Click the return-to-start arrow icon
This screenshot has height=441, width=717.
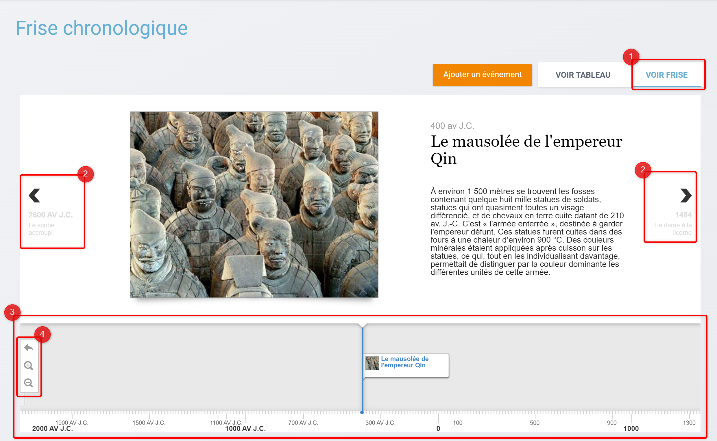(x=29, y=347)
